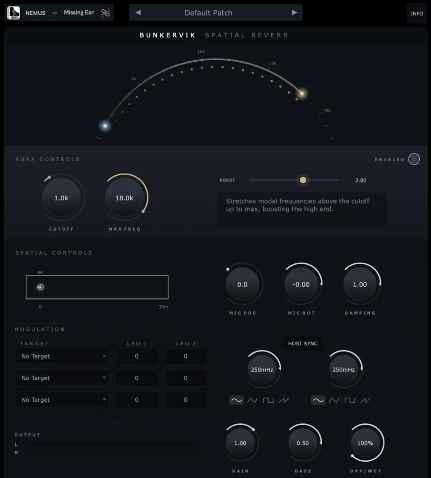Click LFO 1 amount field in second row
The image size is (431, 478).
tap(137, 378)
